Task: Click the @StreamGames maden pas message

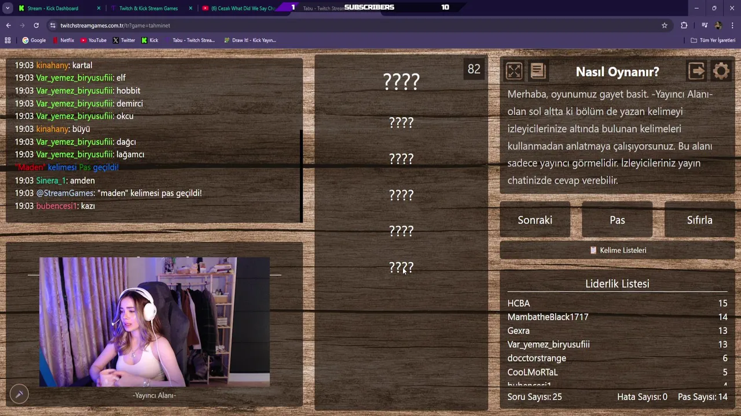Action: point(108,193)
